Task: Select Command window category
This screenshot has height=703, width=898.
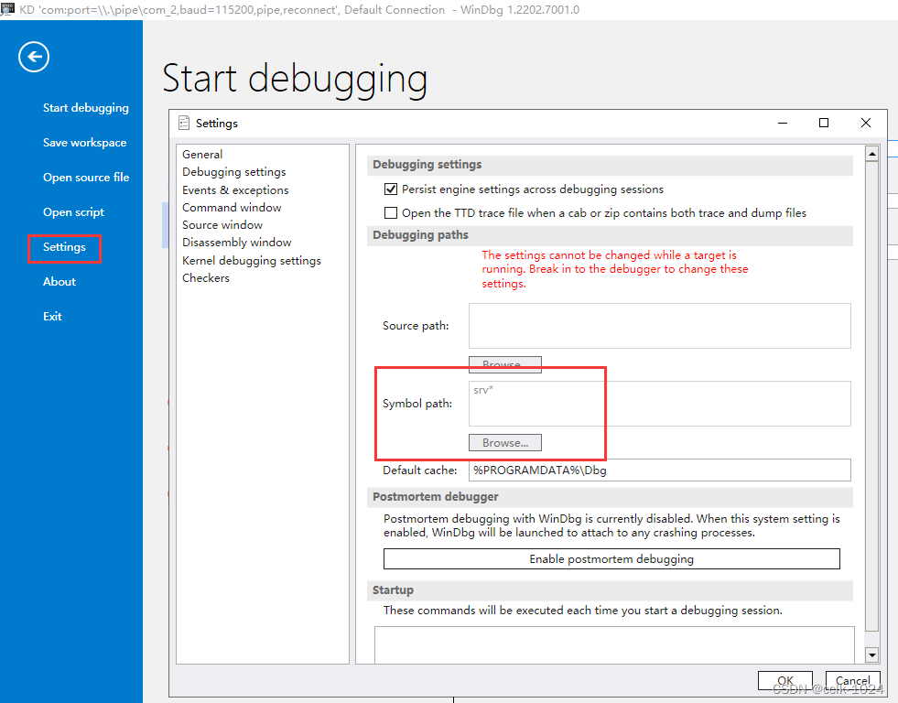Action: pyautogui.click(x=232, y=207)
